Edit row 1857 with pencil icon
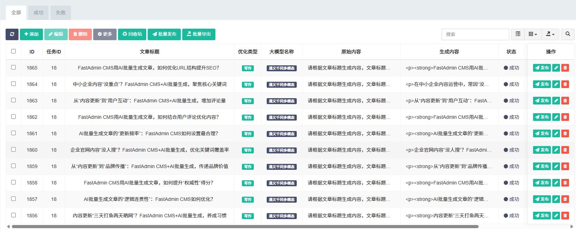576x232 pixels. pos(556,199)
